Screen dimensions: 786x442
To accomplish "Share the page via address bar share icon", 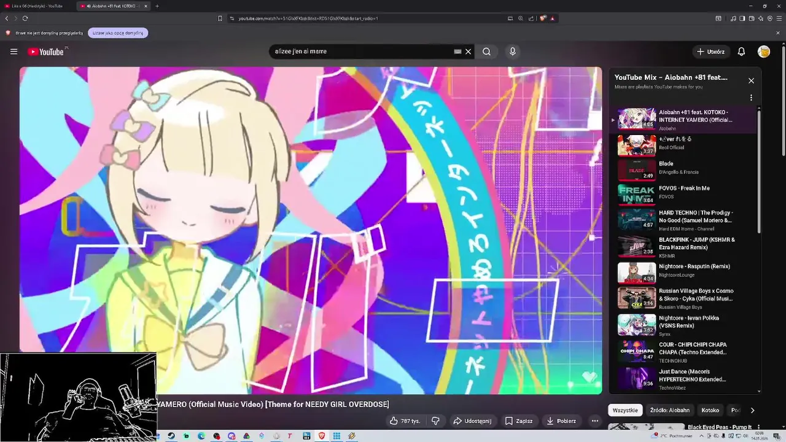I will pyautogui.click(x=531, y=18).
